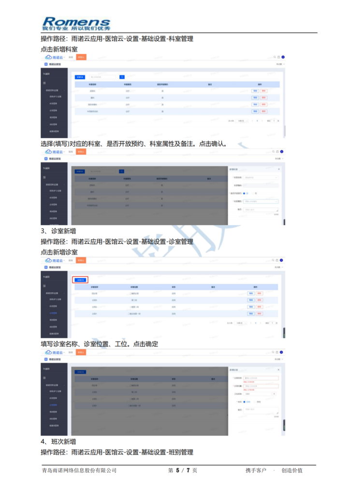Click jump-to-page box under the department table

(x=274, y=121)
